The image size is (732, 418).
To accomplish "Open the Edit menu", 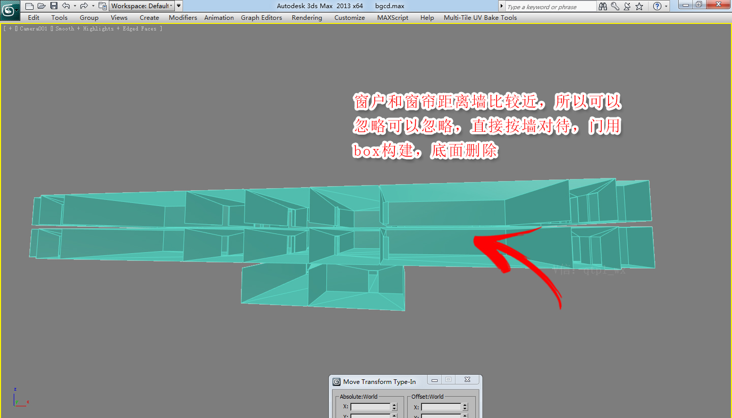I will (x=34, y=17).
